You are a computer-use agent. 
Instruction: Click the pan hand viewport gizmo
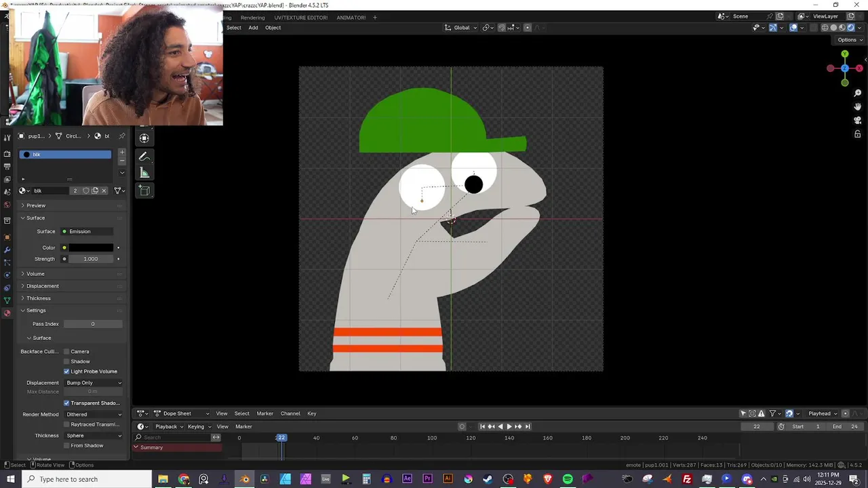pyautogui.click(x=857, y=106)
